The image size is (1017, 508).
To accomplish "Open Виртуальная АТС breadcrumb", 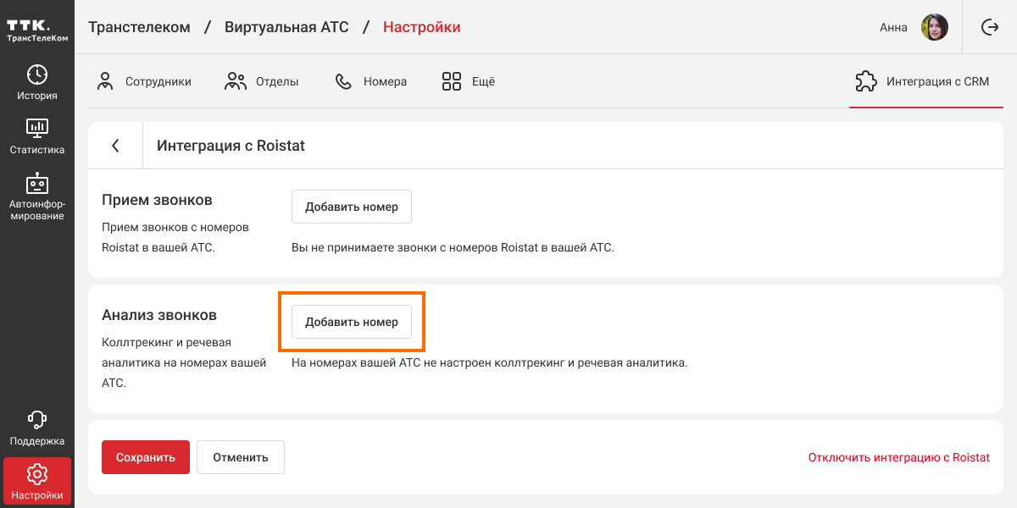I will tap(286, 27).
